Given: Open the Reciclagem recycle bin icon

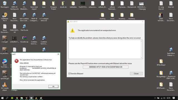Looking at the screenshot, I should point(5,4).
